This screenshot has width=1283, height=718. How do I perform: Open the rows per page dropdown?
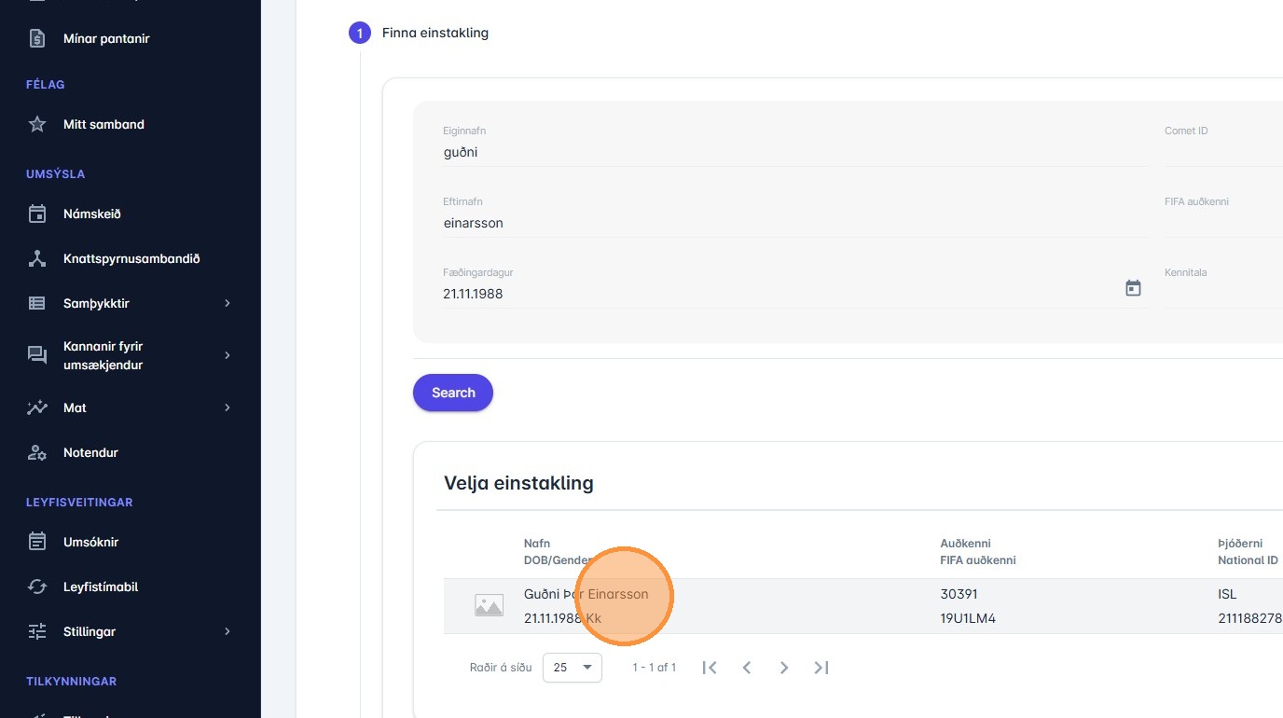coord(573,668)
